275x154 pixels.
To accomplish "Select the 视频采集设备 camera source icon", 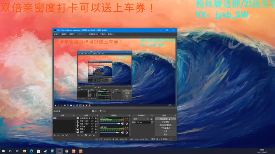I will [78, 118].
